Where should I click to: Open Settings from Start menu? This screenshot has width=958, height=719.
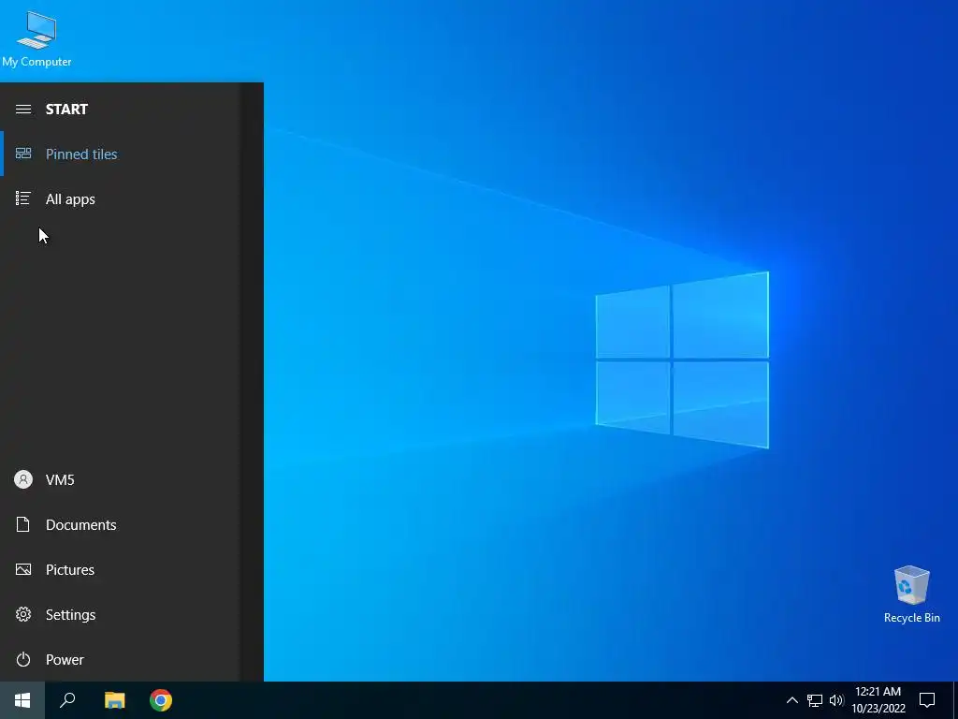coord(121,614)
